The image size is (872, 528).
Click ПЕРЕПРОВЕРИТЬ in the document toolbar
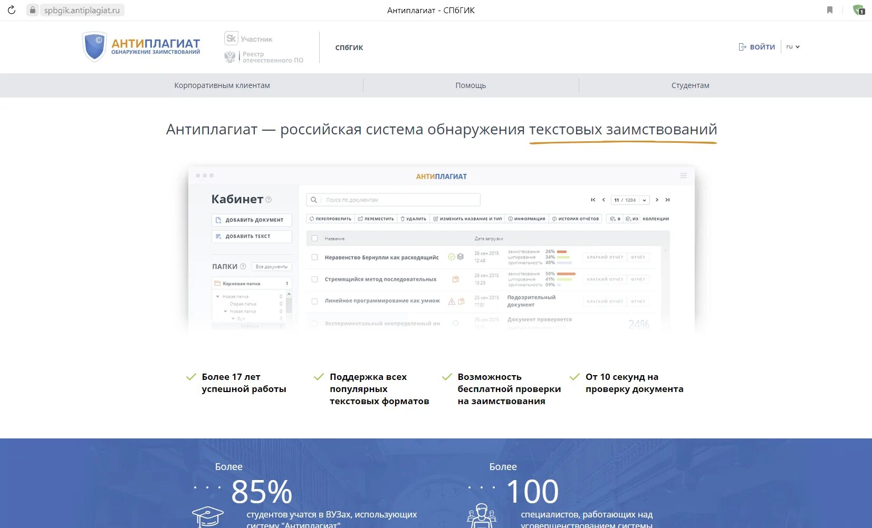(330, 219)
